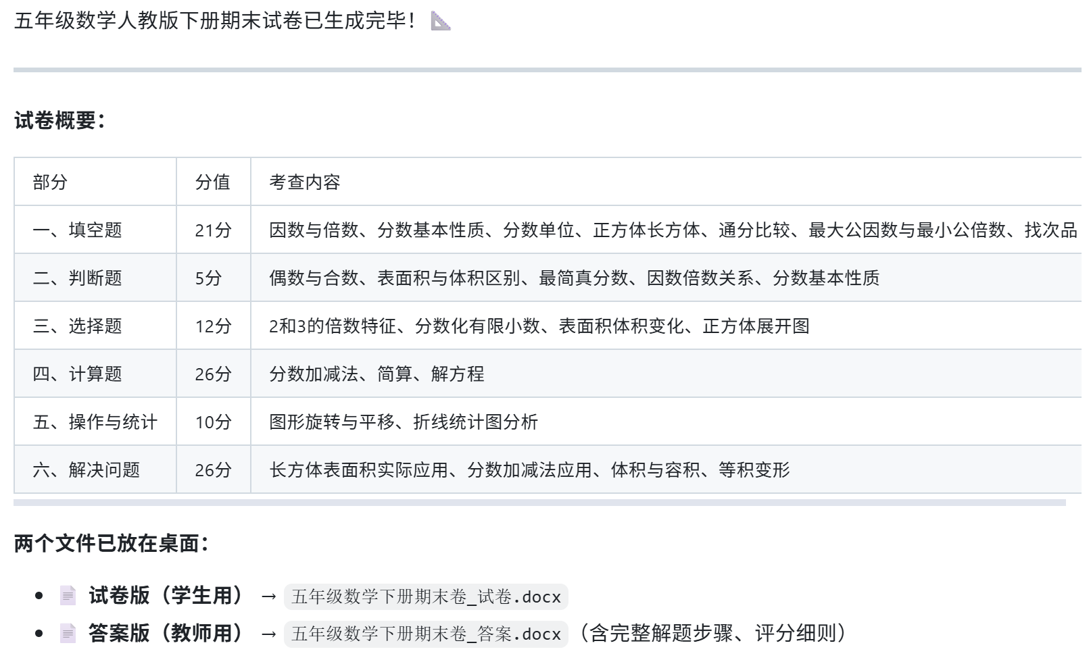Select the 五、操作与统计 row label
Viewport: 1091px width, 662px height.
pyautogui.click(x=95, y=422)
